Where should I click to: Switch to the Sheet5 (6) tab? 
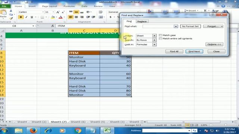coord(78,122)
